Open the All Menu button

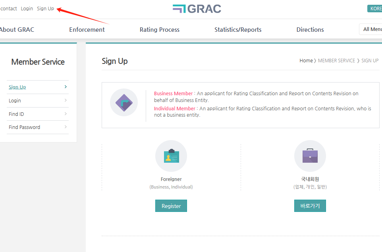tap(370, 29)
